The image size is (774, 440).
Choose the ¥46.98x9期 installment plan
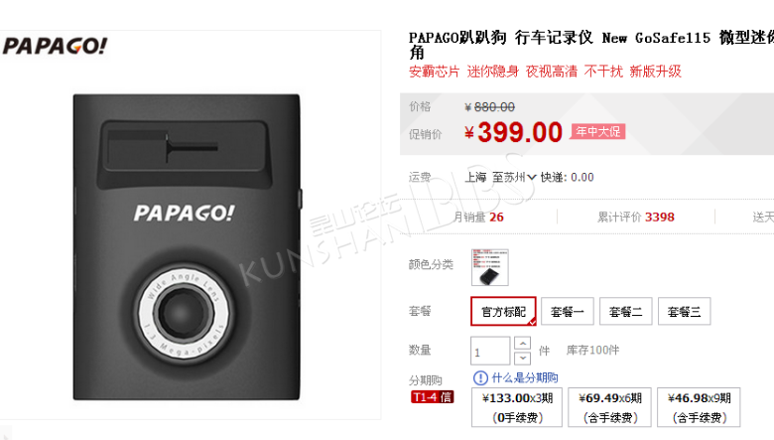click(x=699, y=407)
